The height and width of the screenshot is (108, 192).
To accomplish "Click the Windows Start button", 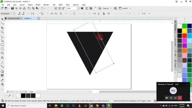I will click(3, 106).
